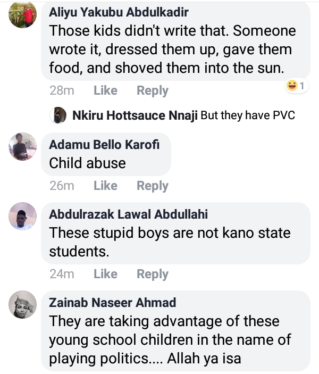Reply to Aliyu Yakubu Abdulkadir's comment
319x374 pixels.
pos(153,91)
